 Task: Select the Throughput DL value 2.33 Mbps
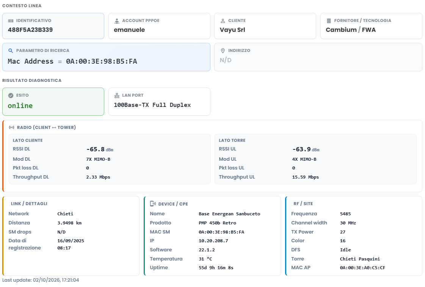(98, 177)
